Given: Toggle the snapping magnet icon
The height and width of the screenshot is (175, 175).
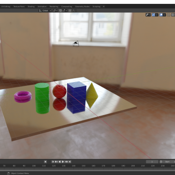Looking at the screenshot, I should click(60, 11).
